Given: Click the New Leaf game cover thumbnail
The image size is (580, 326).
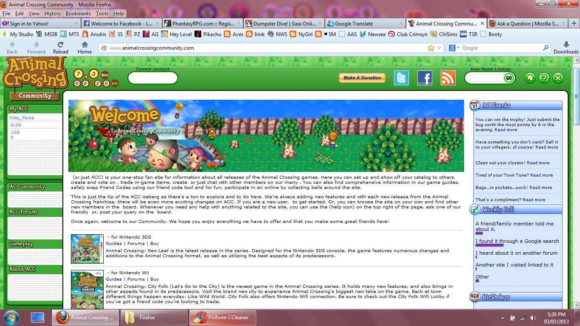Looking at the screenshot, I should 87,249.
